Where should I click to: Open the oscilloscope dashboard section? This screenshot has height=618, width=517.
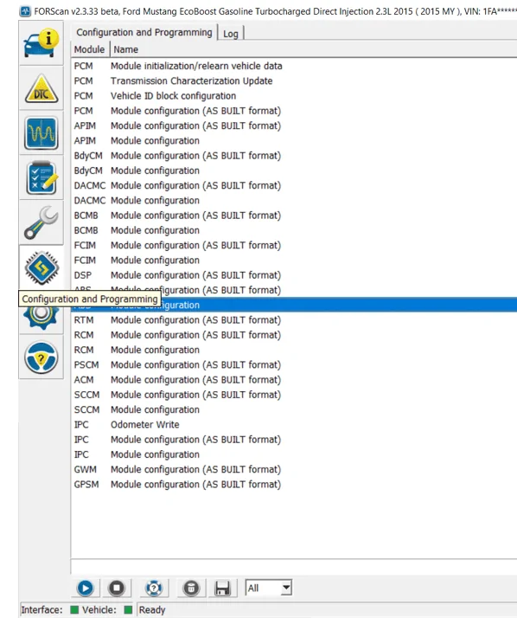tap(41, 133)
